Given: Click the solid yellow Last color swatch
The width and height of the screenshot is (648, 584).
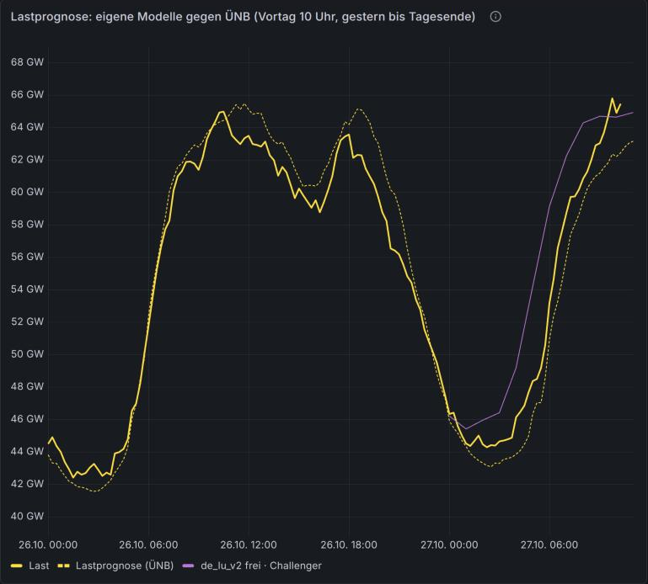Looking at the screenshot, I should pos(17,565).
